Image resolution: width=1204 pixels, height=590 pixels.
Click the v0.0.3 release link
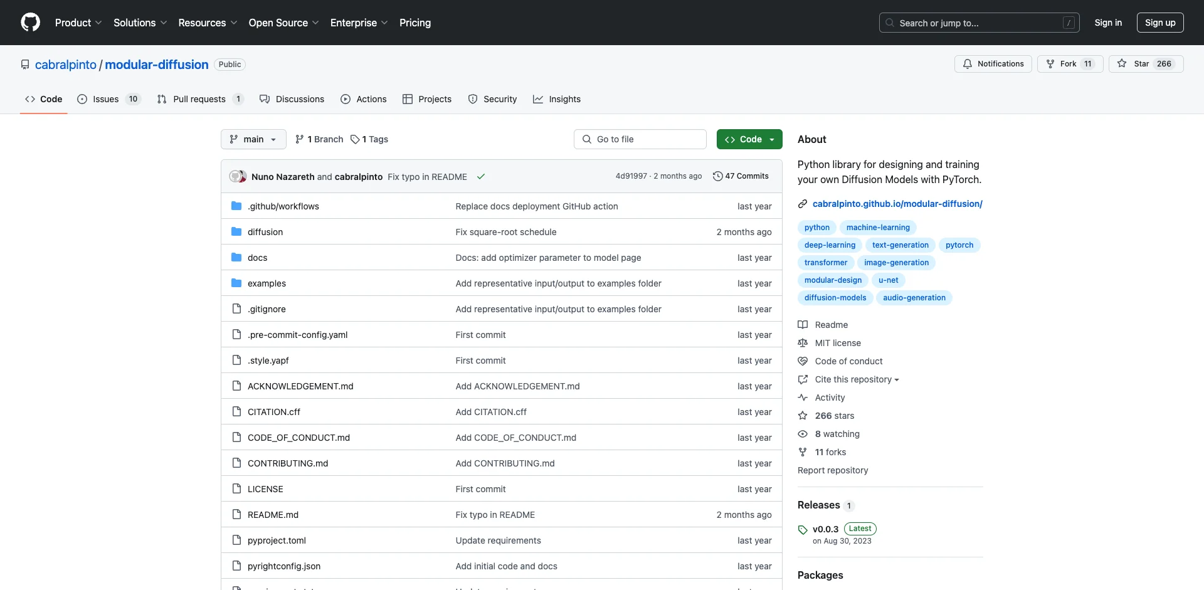(825, 529)
